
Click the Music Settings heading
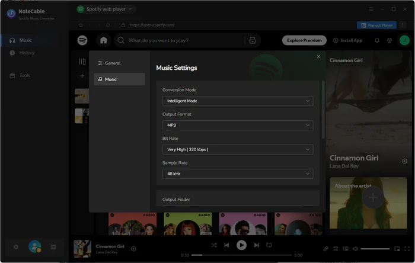(x=177, y=68)
